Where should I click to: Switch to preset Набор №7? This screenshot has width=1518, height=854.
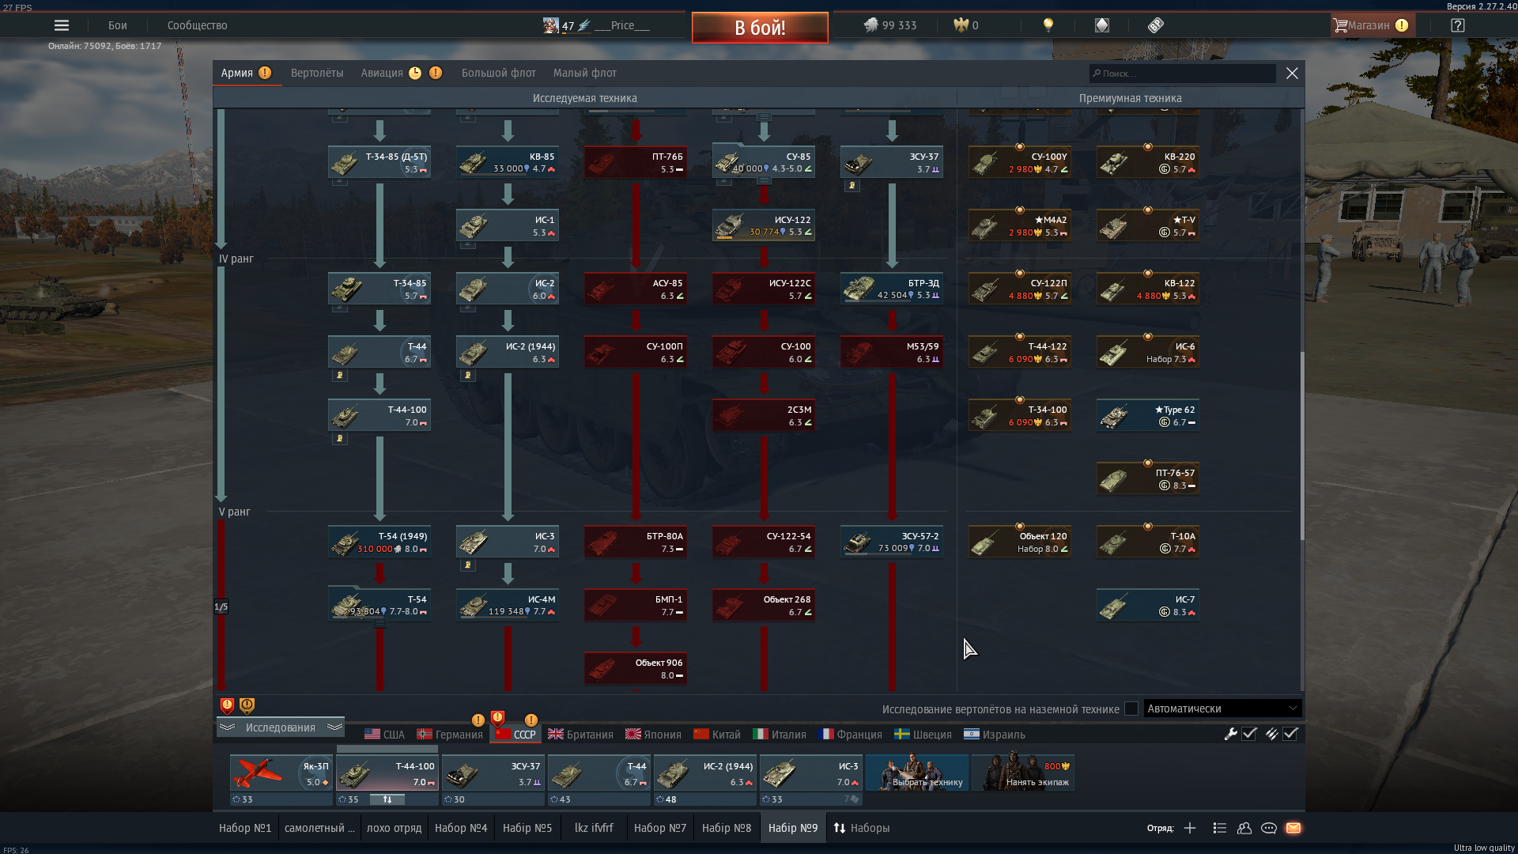click(660, 828)
